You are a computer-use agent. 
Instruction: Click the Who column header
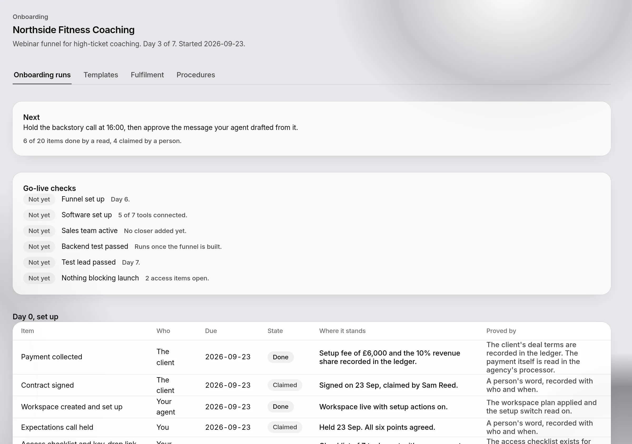click(163, 331)
